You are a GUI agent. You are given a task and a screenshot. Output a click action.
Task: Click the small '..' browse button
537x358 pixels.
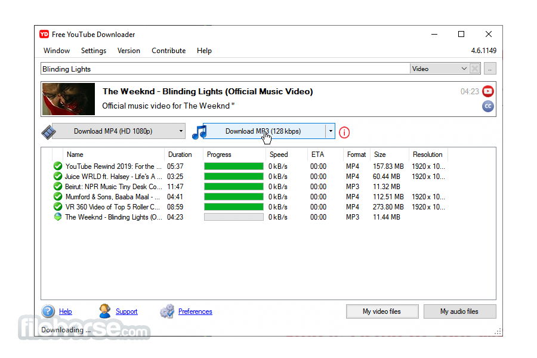[490, 69]
